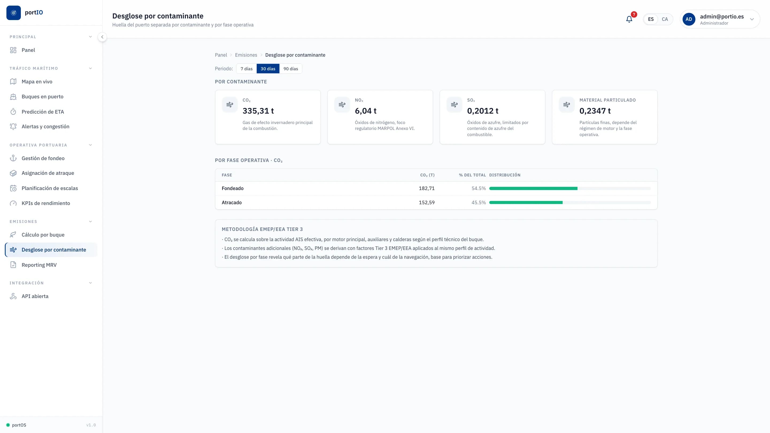Go to KPIs de rendimiento
Viewport: 770px width, 433px height.
(51, 203)
